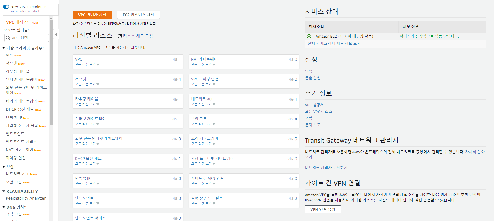
Task: Click the search icon in the VPC filter box
Action: [x=8, y=38]
